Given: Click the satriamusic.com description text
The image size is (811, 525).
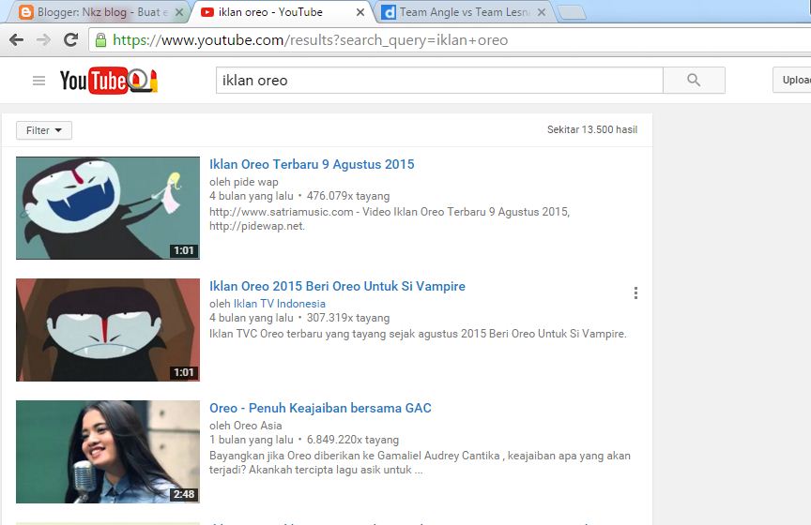Looking at the screenshot, I should 390,219.
